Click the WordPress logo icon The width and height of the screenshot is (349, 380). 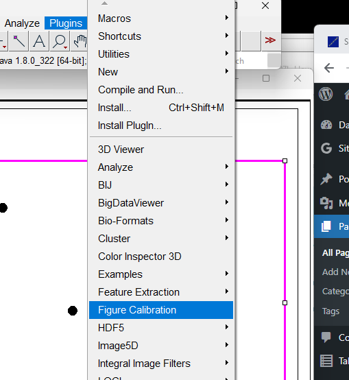click(x=326, y=94)
